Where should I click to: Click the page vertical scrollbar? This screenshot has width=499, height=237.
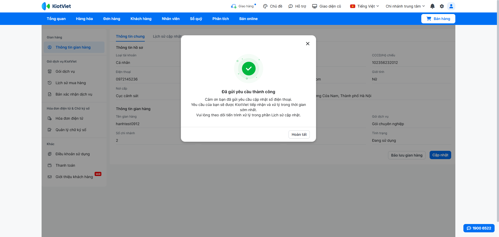(498, 112)
